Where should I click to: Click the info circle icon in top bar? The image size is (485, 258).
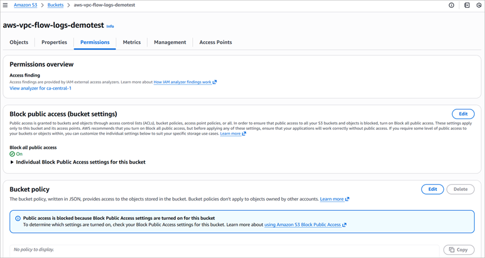[x=451, y=5]
